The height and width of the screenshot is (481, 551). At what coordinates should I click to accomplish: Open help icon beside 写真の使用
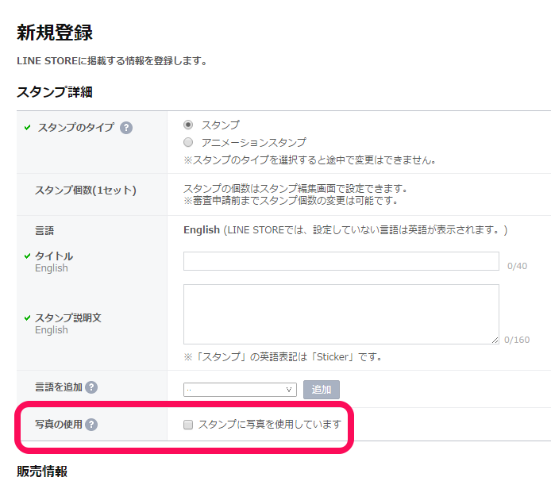point(91,425)
